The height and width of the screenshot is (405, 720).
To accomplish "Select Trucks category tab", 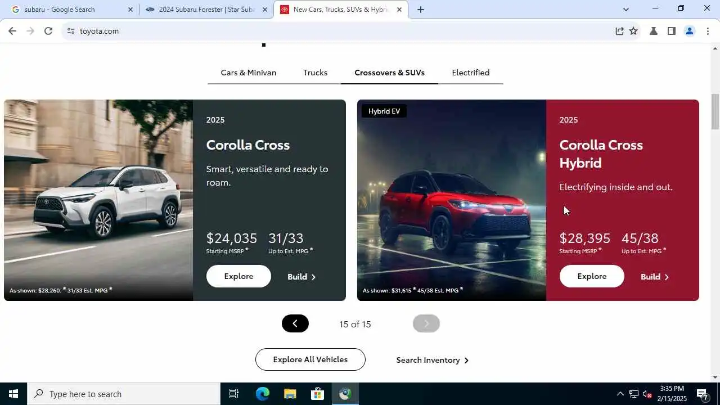I will 315,73.
